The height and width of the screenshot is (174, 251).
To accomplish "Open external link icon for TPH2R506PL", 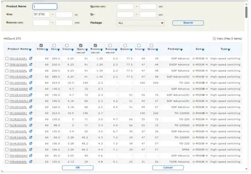I will (x=31, y=107).
